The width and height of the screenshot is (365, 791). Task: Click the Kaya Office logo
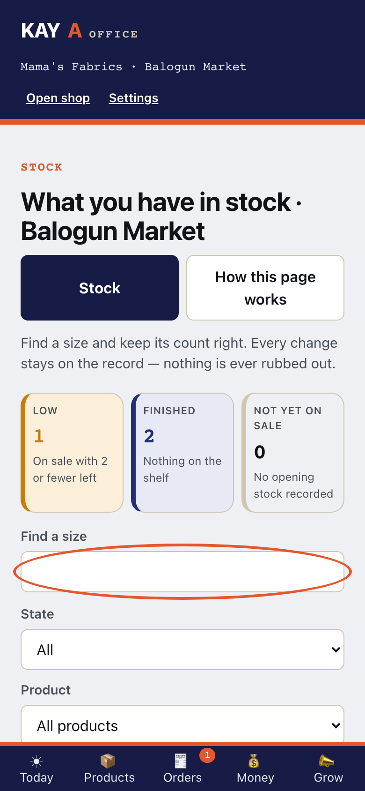click(80, 31)
